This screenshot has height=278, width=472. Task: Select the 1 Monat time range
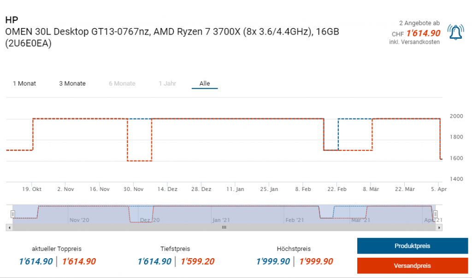(x=24, y=83)
